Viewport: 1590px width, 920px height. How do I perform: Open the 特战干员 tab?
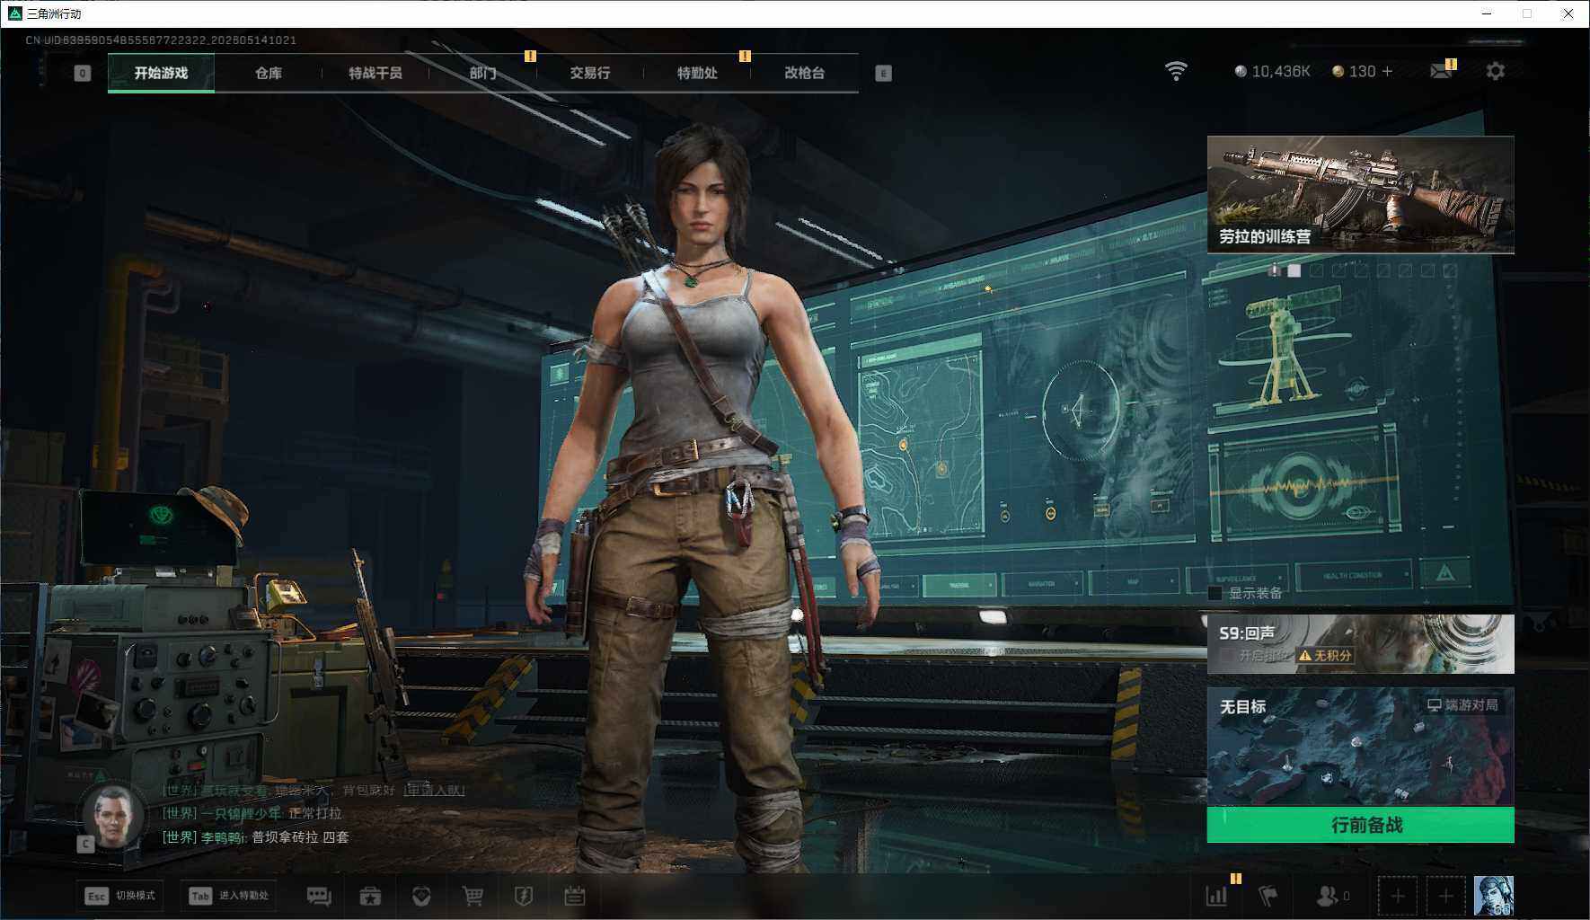(375, 73)
